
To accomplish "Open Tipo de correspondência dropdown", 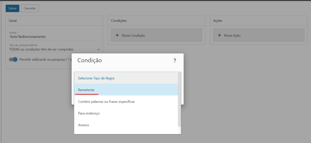I will point(54,50).
